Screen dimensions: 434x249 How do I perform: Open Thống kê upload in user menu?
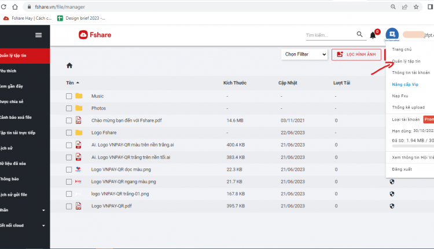pyautogui.click(x=409, y=107)
